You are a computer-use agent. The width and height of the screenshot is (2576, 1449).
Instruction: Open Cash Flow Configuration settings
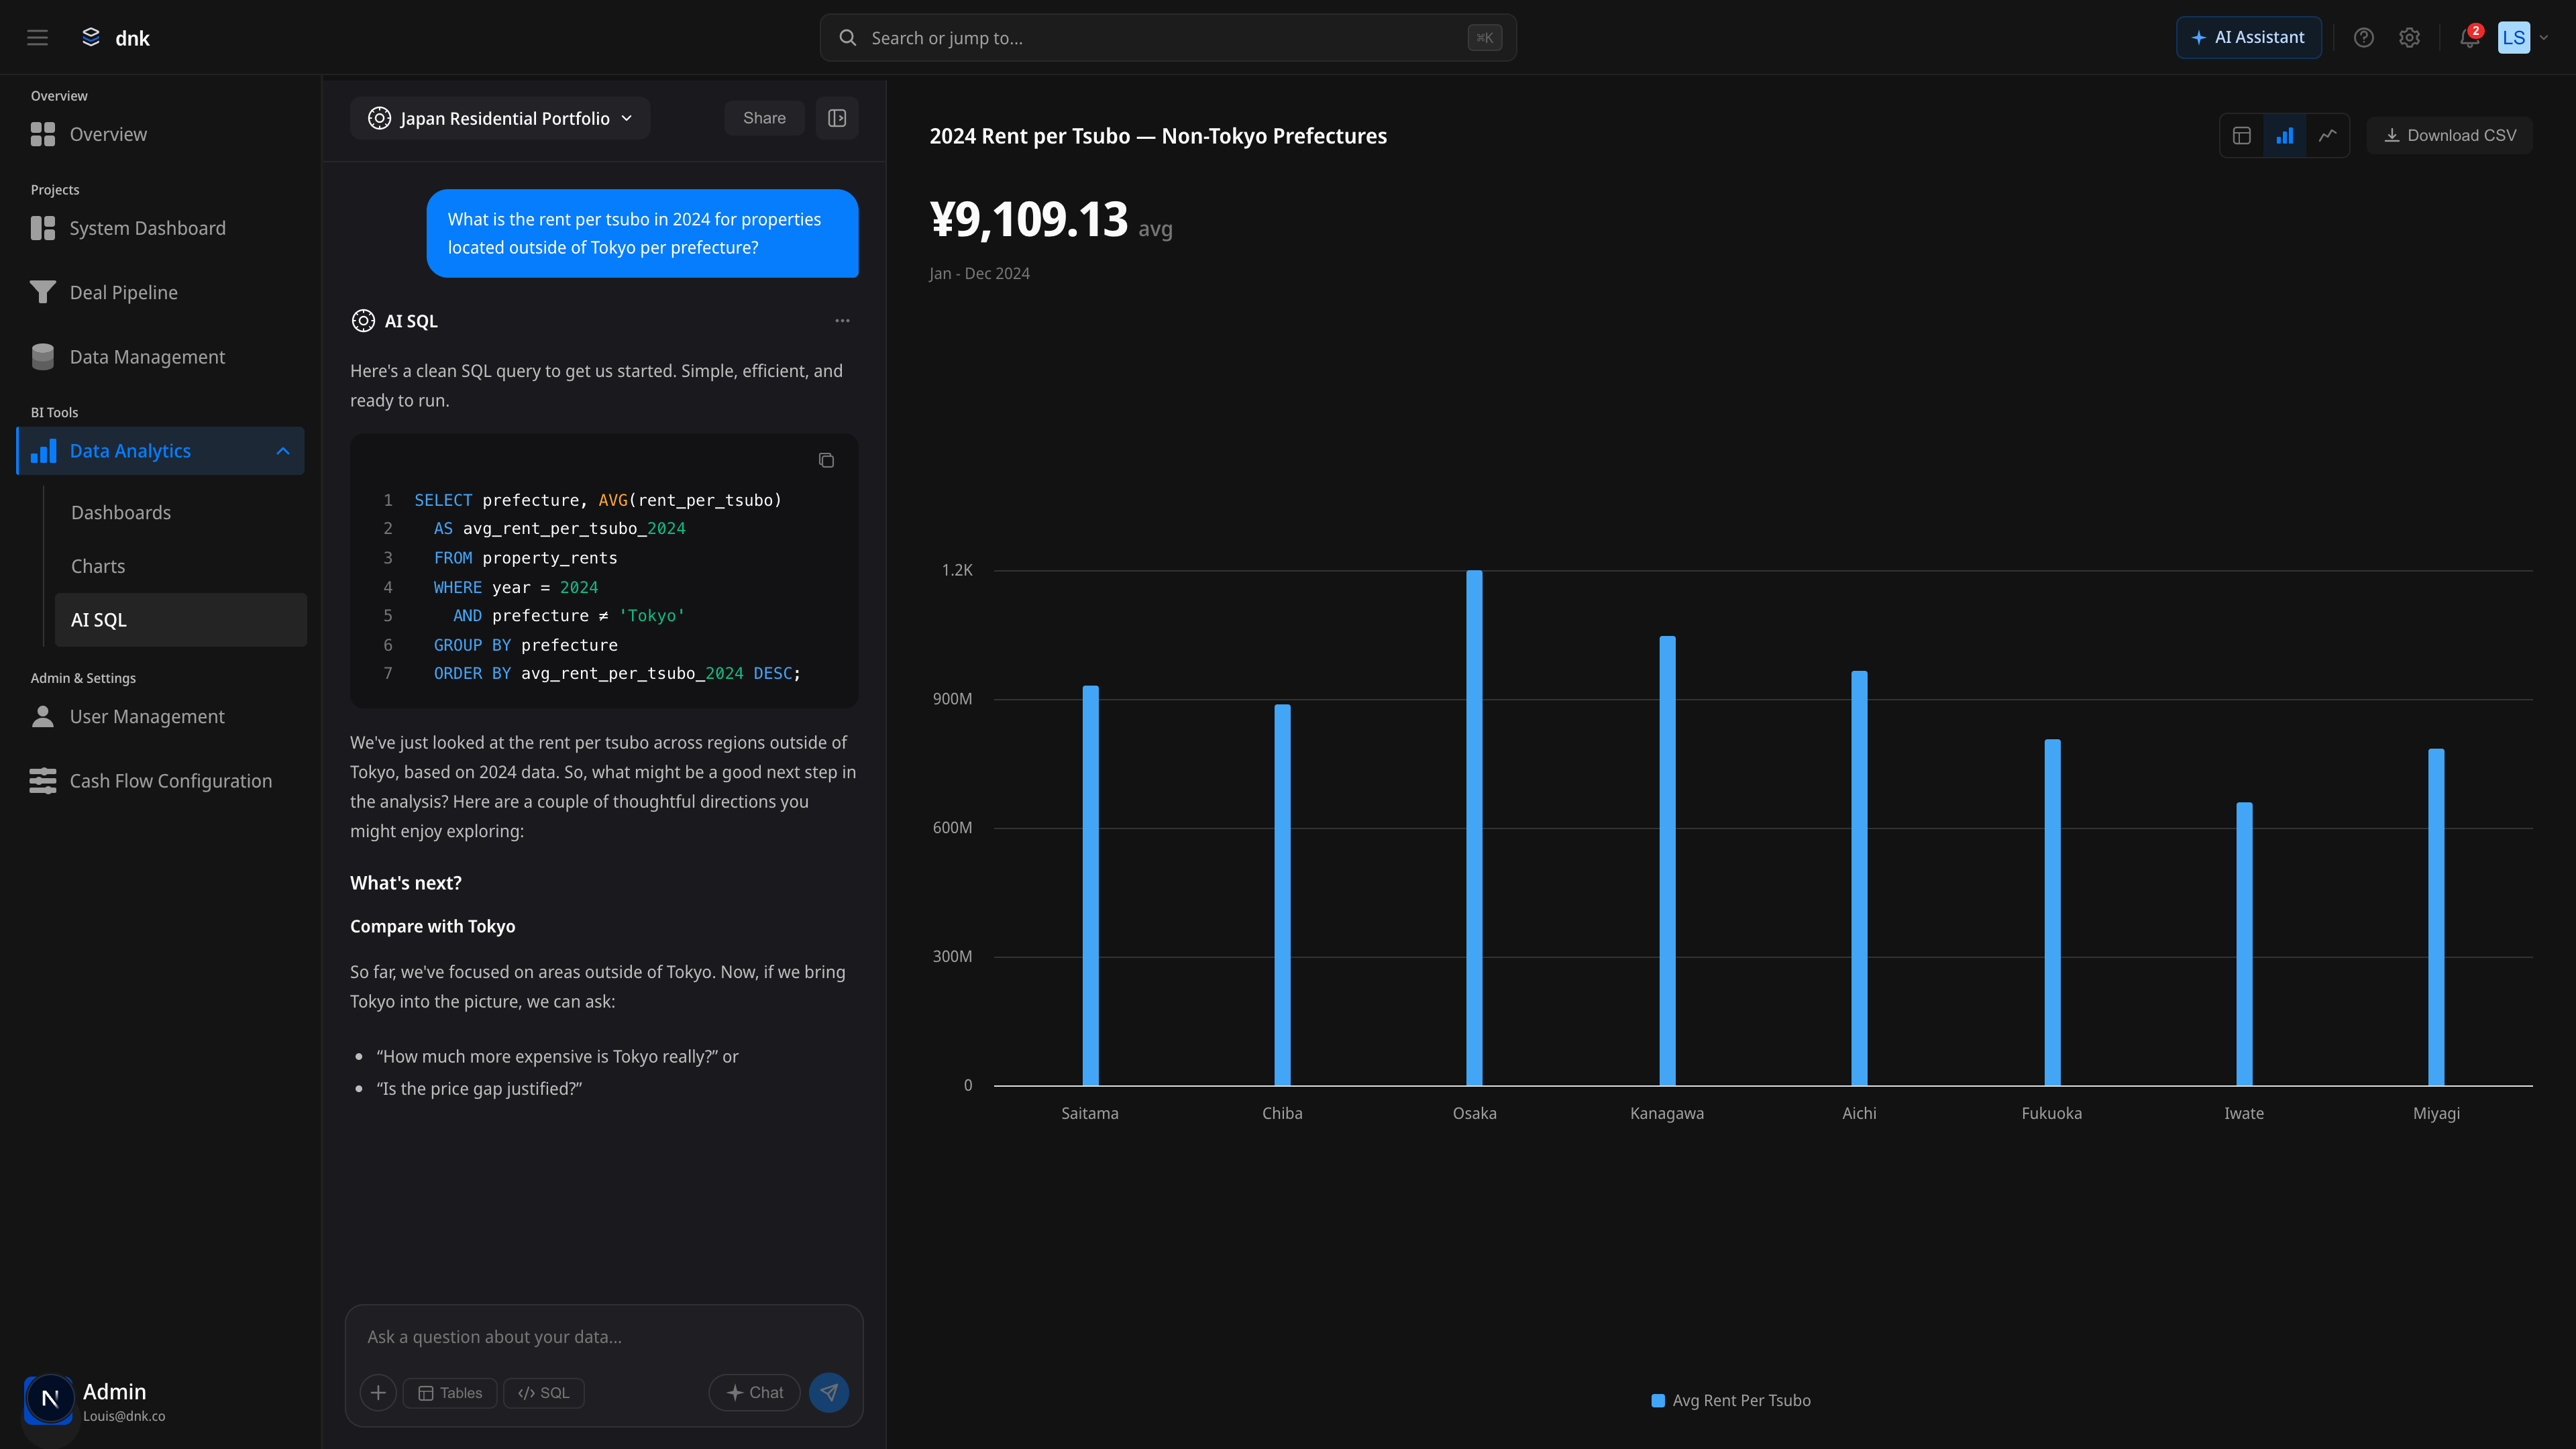[170, 780]
